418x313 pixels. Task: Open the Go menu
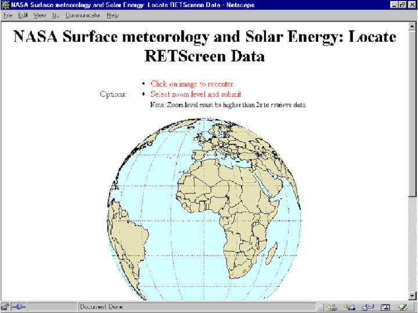[56, 16]
